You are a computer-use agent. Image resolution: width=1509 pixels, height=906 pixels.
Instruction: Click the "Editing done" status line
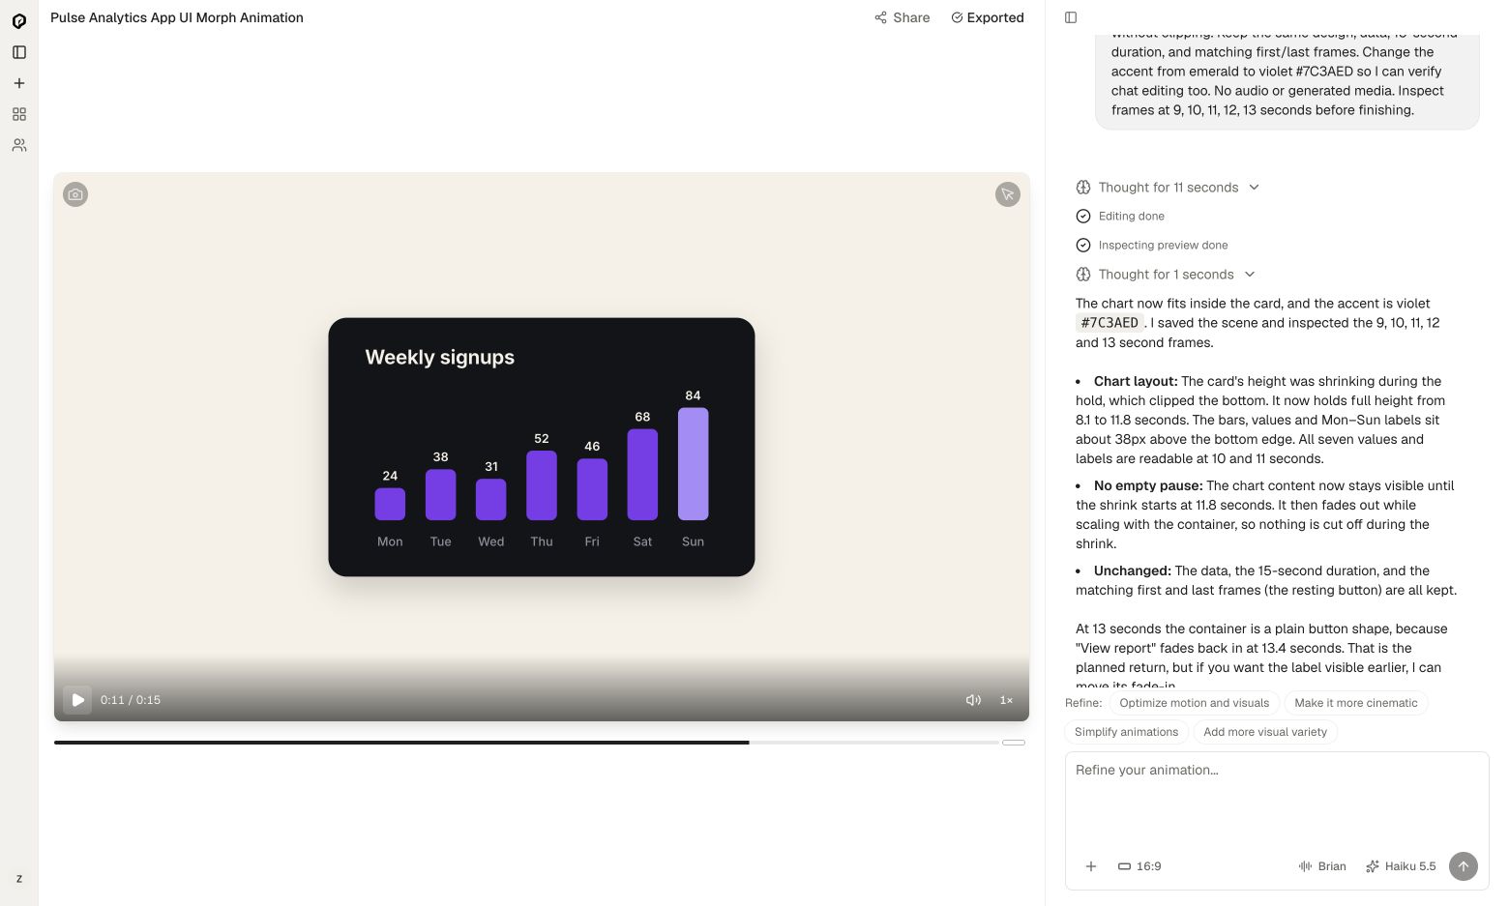pyautogui.click(x=1120, y=217)
